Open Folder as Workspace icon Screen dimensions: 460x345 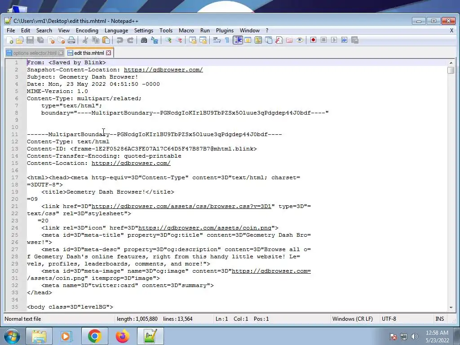coord(289,40)
